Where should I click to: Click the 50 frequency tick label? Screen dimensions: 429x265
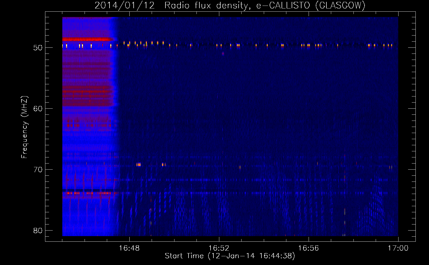(38, 48)
